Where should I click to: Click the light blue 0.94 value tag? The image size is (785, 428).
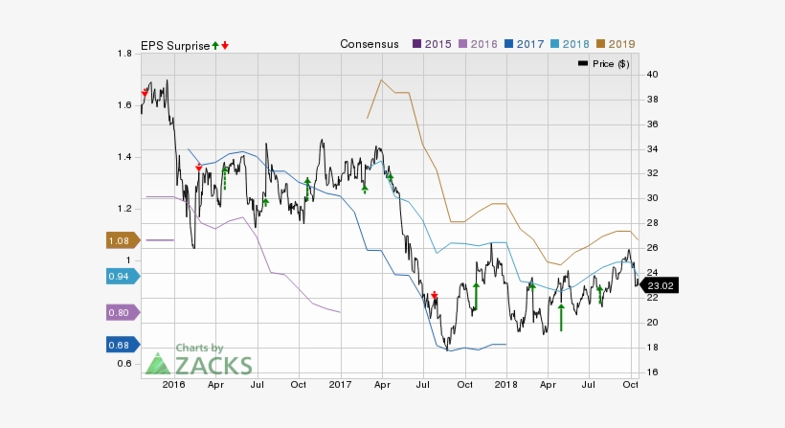click(123, 277)
